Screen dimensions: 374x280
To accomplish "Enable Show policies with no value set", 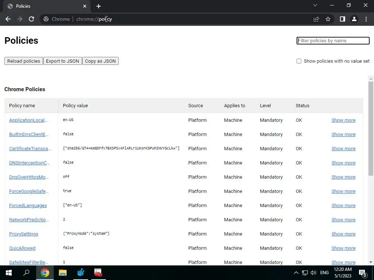I will click(299, 61).
